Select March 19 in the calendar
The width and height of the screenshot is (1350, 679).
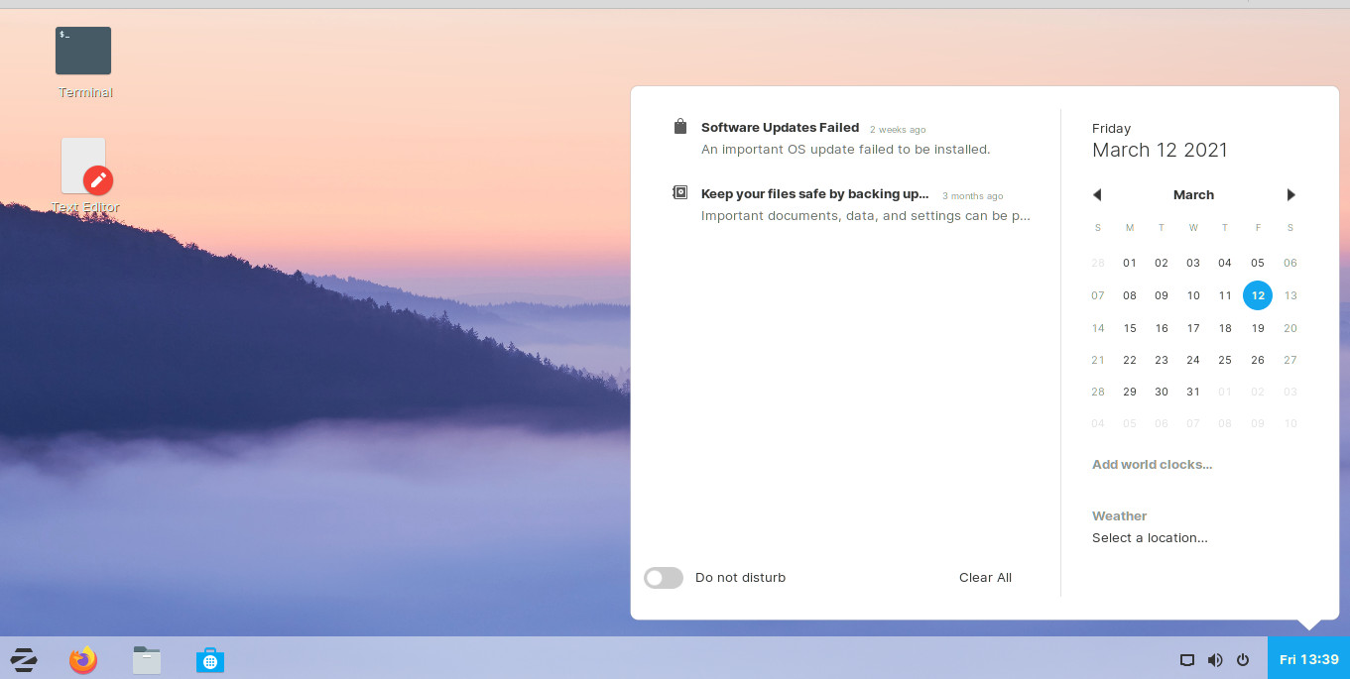coord(1258,328)
